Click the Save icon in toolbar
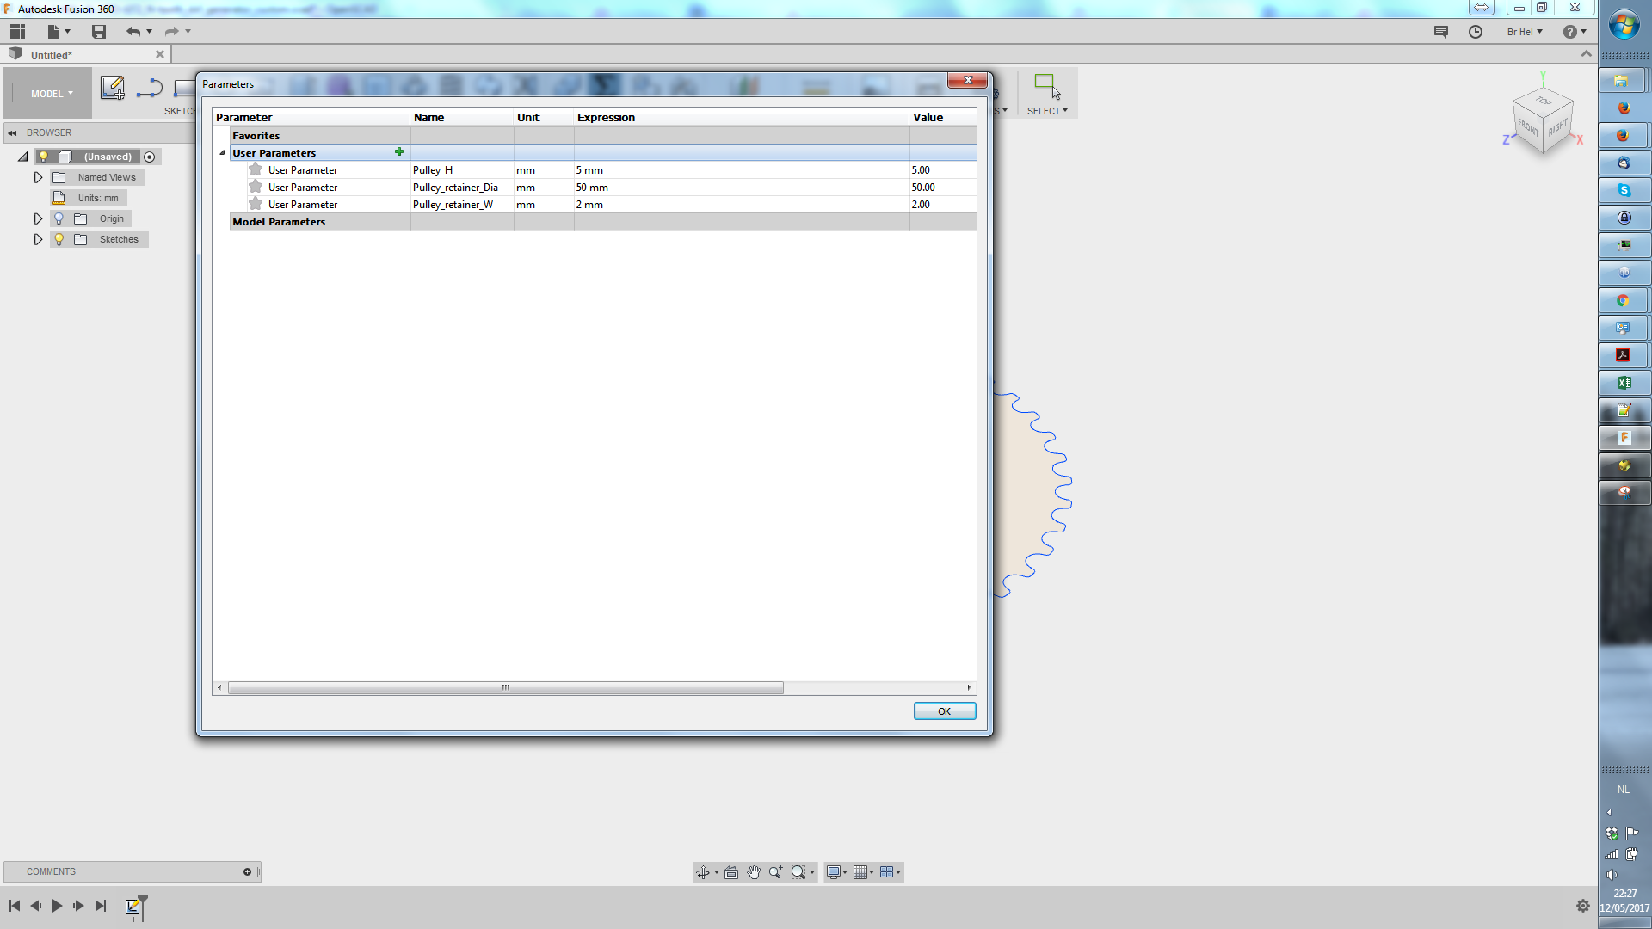 99,32
